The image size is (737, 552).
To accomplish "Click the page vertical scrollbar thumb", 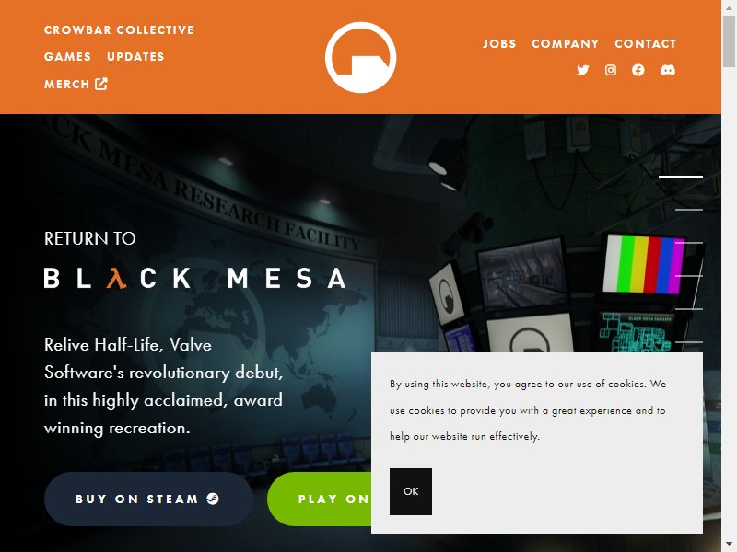I will (x=729, y=42).
